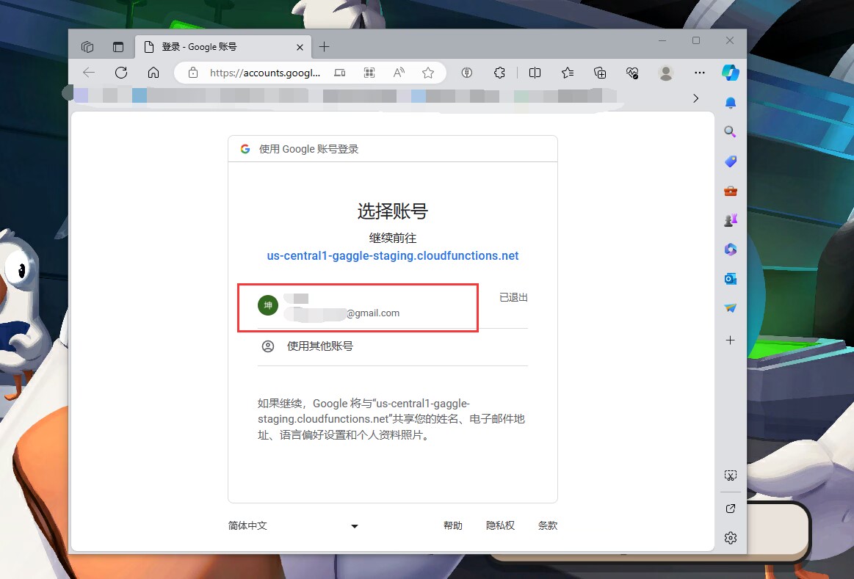The width and height of the screenshot is (854, 579).
Task: Expand the favorites bar overflow chevron
Action: coord(695,98)
